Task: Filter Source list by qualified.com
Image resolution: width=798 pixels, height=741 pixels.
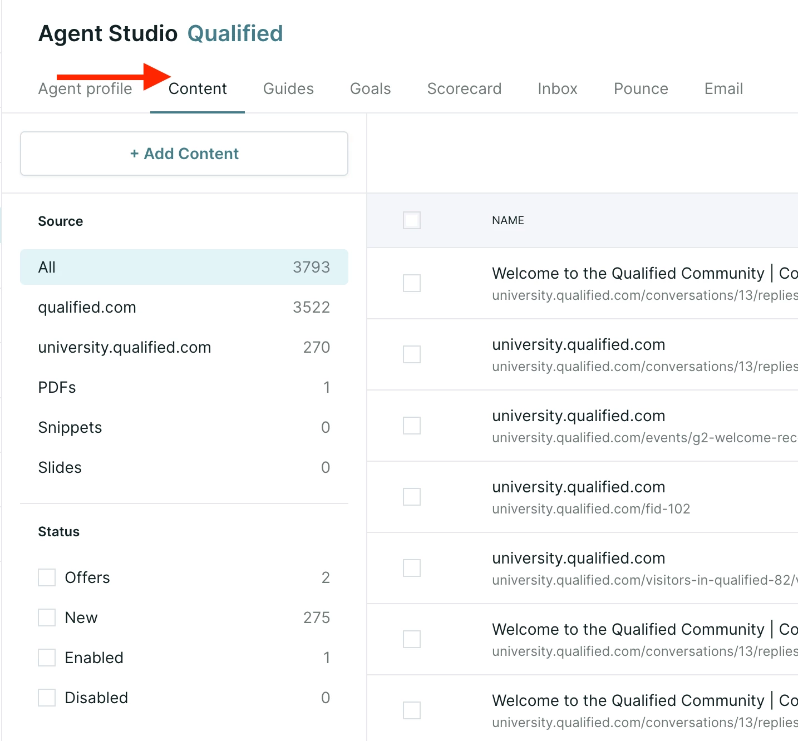Action: (x=184, y=307)
